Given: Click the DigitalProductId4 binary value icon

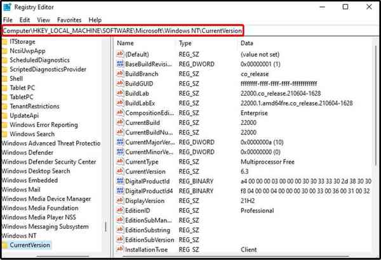Looking at the screenshot, I should (120, 191).
